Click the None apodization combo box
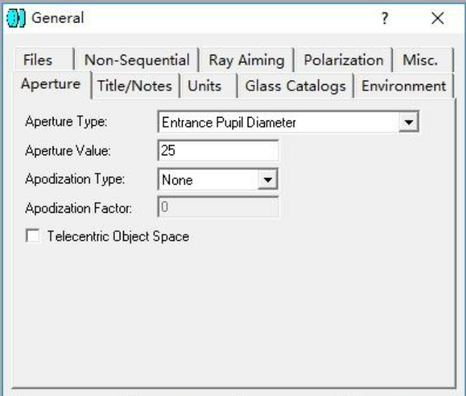This screenshot has height=396, width=466. [x=218, y=179]
